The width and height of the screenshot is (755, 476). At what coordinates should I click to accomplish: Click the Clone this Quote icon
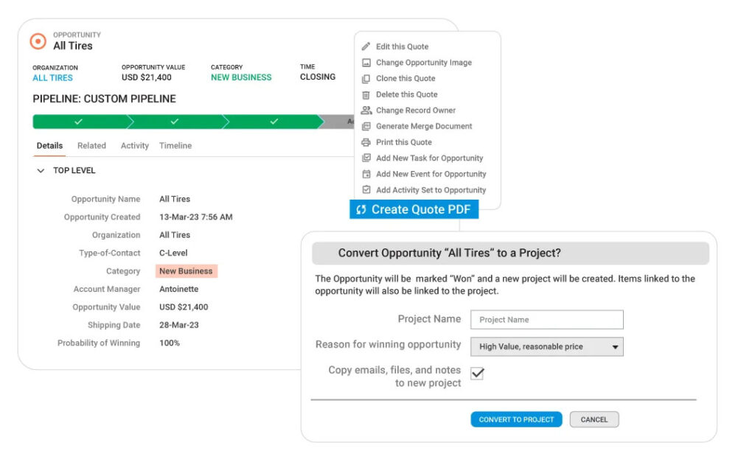366,78
